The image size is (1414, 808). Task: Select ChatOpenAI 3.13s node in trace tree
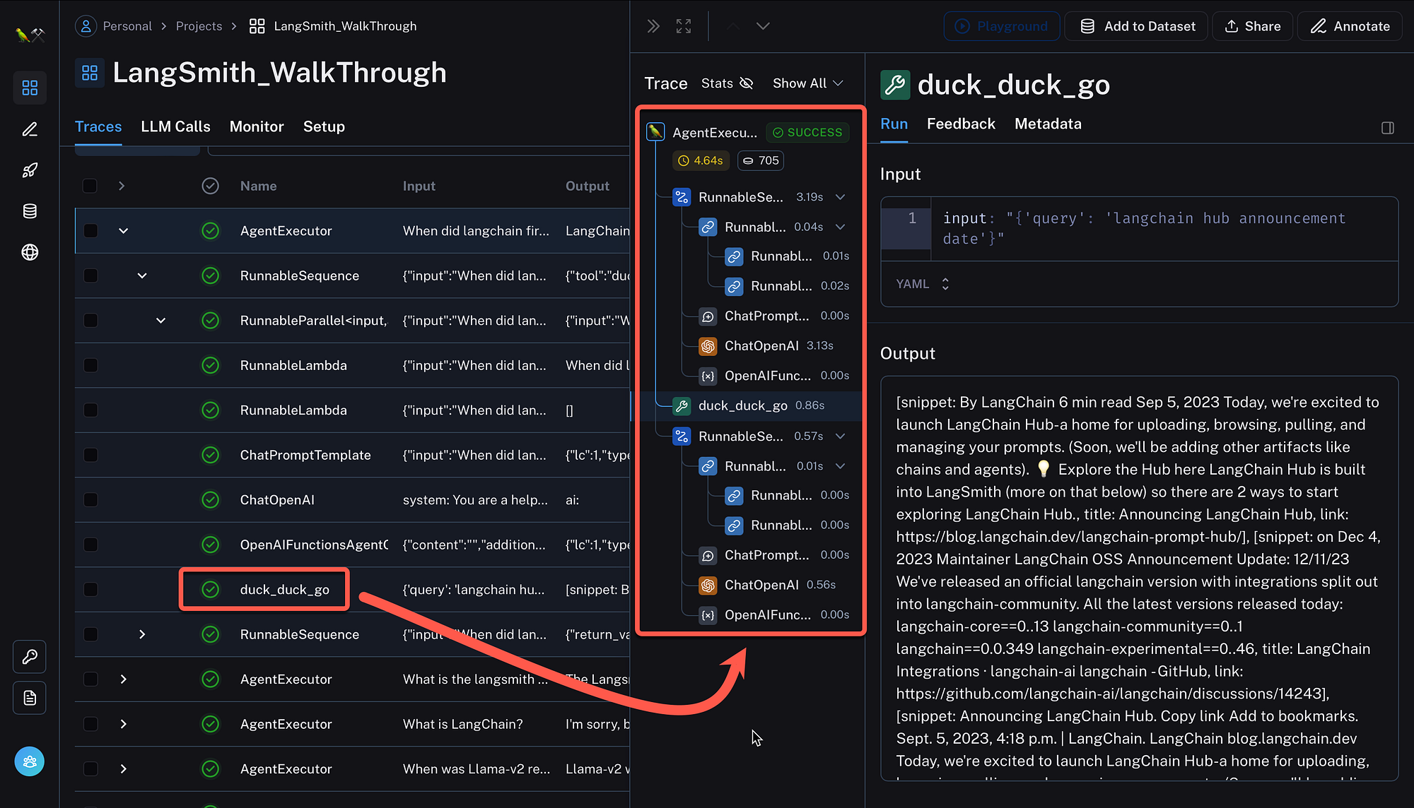[761, 346]
